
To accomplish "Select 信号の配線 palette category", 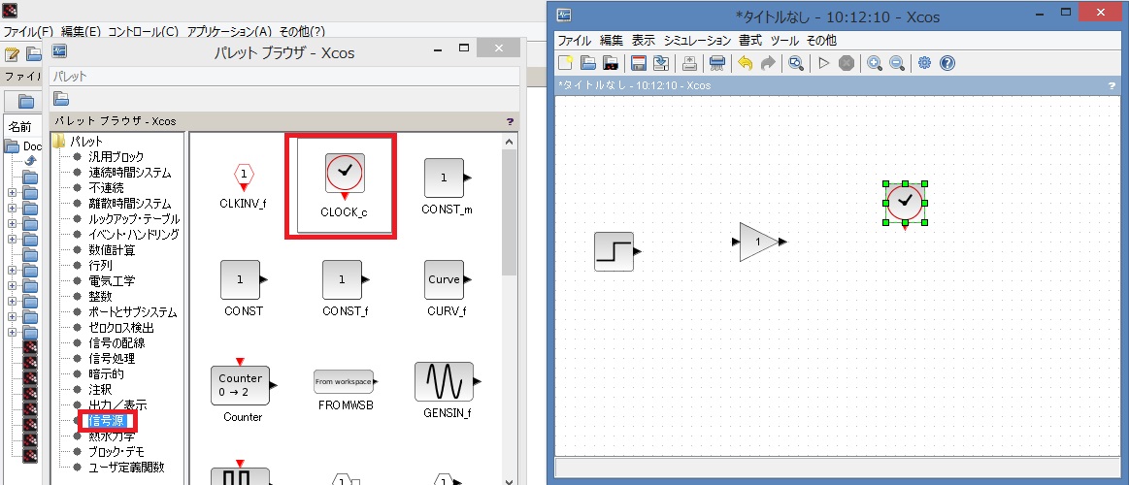I will [x=116, y=344].
